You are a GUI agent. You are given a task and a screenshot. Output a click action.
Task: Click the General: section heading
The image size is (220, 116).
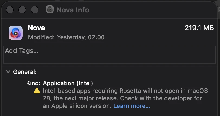[25, 72]
